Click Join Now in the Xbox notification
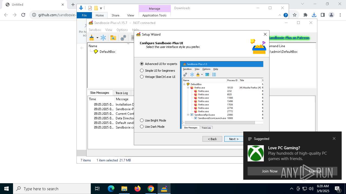 tap(270, 171)
